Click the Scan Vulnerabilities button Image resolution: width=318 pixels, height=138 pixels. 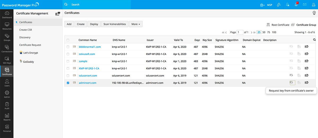[114, 24]
